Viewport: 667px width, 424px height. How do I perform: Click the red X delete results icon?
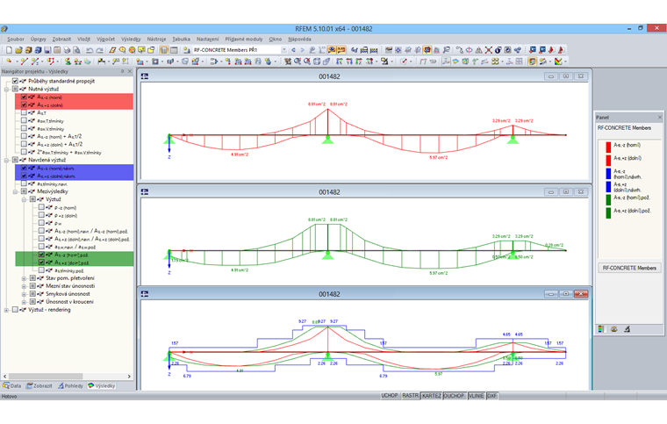pyautogui.click(x=489, y=50)
